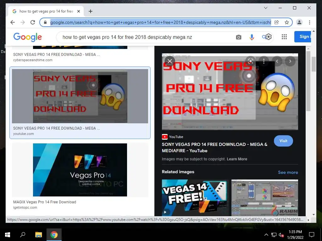Viewport: 322px width, 241px height.
Task: Click See more related images
Action: (x=288, y=172)
